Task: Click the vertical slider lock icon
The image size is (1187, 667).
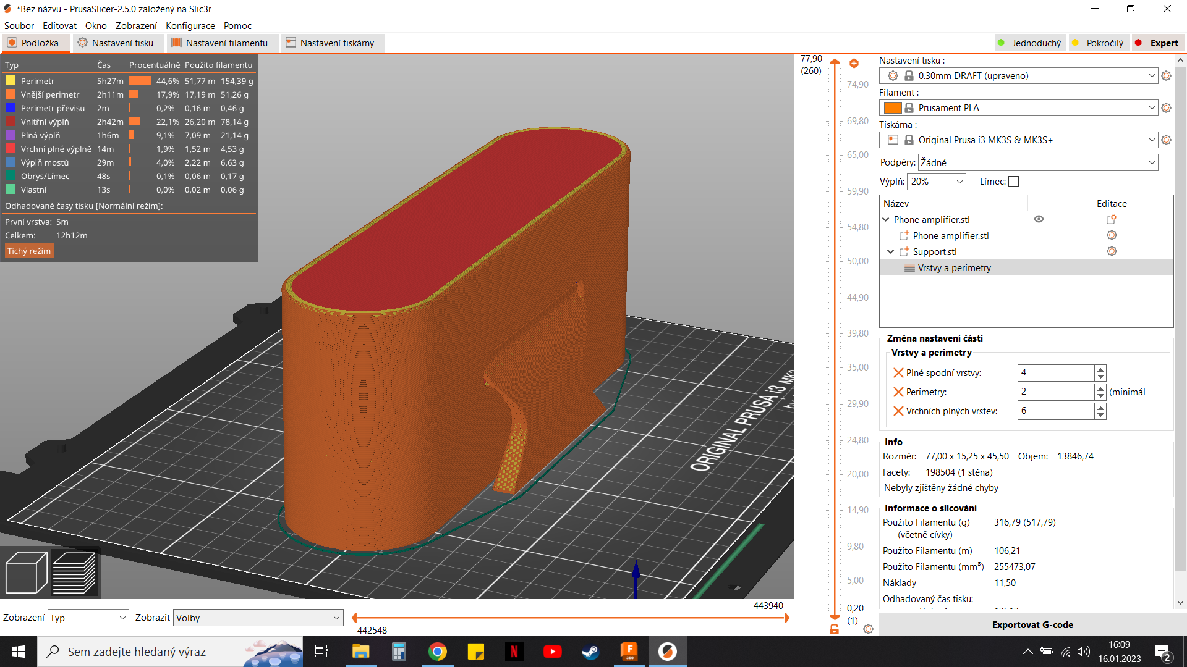Action: tap(834, 629)
